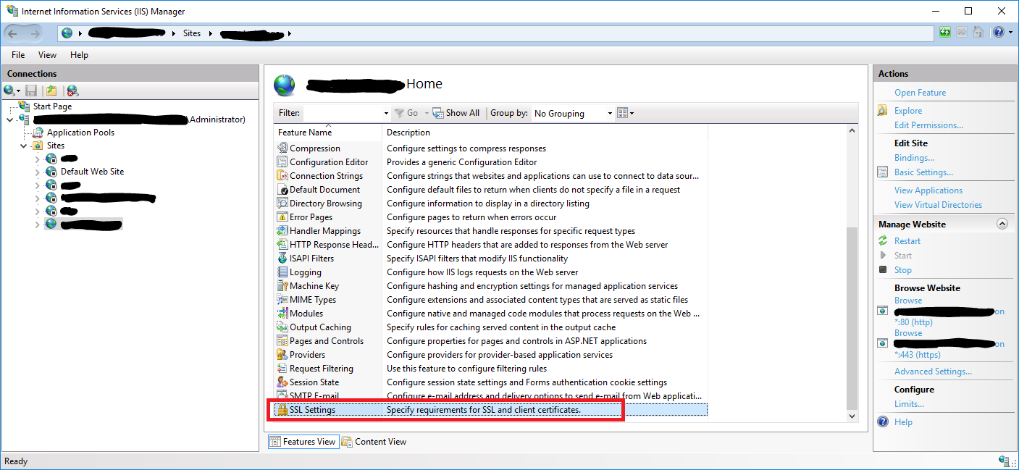Open the Error Pages feature icon
This screenshot has width=1019, height=470.
(x=283, y=217)
